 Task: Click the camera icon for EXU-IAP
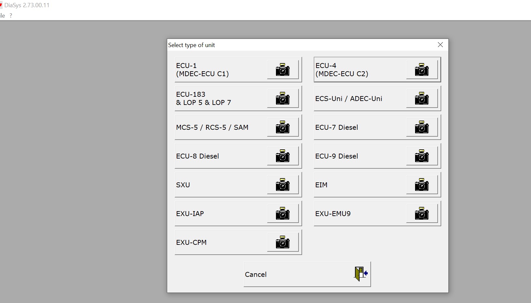tap(282, 213)
